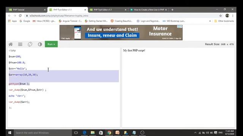Open Angular Tutorial bookmark
This screenshot has width=243, height=136.
[x=70, y=21]
